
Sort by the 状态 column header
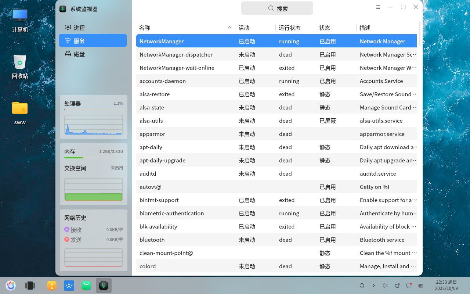pos(336,28)
